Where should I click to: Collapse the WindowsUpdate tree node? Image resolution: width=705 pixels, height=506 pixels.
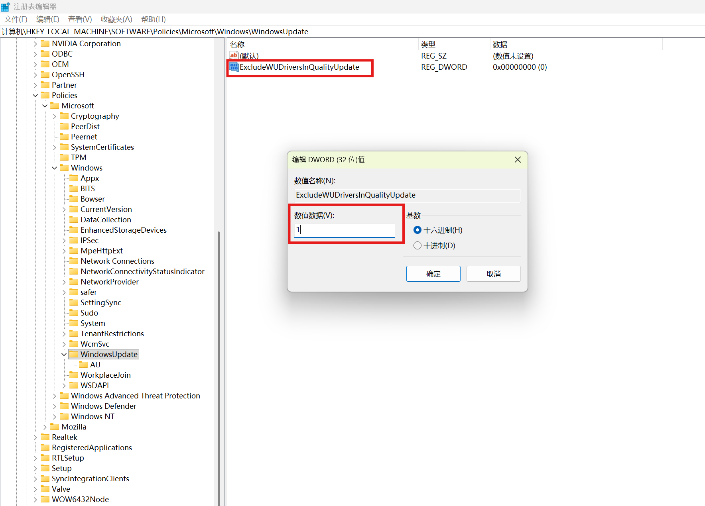64,354
